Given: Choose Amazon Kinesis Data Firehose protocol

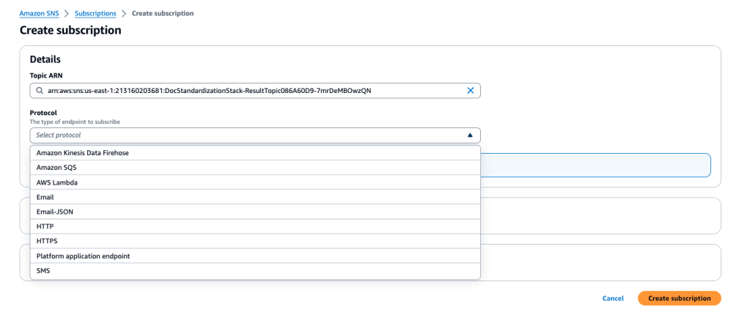Looking at the screenshot, I should pyautogui.click(x=88, y=152).
